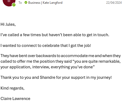The width and height of the screenshot is (123, 108).
Task: Click the green presence badge on avatar
Action: (14, 5)
